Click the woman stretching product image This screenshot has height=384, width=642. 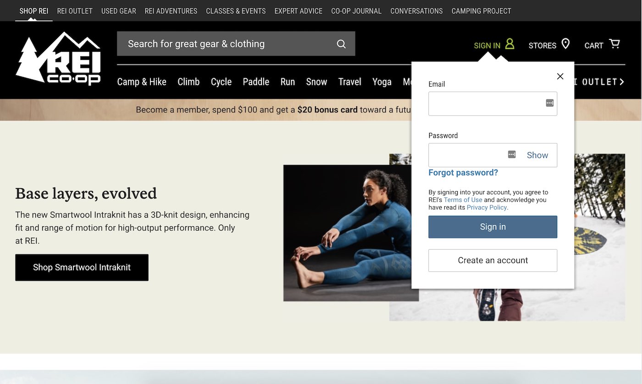tap(351, 233)
